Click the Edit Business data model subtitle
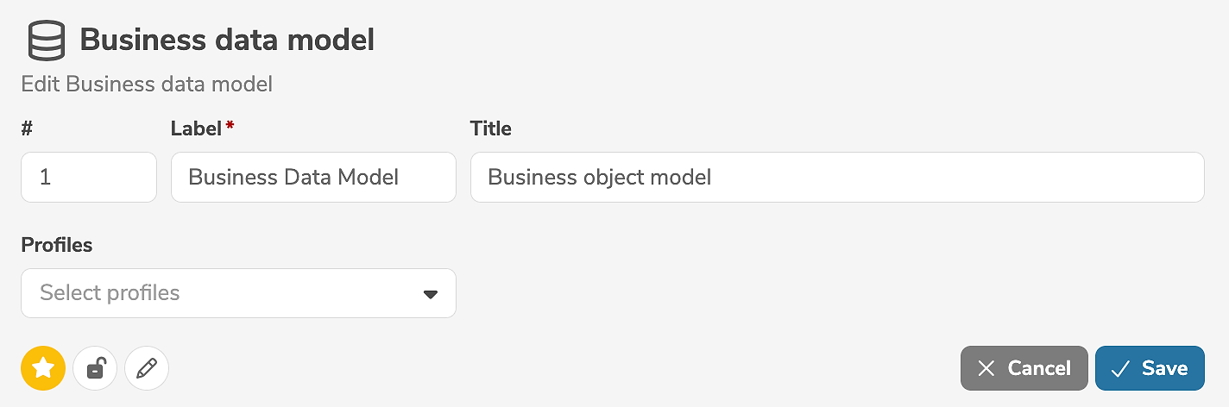Image resolution: width=1229 pixels, height=407 pixels. (x=147, y=85)
